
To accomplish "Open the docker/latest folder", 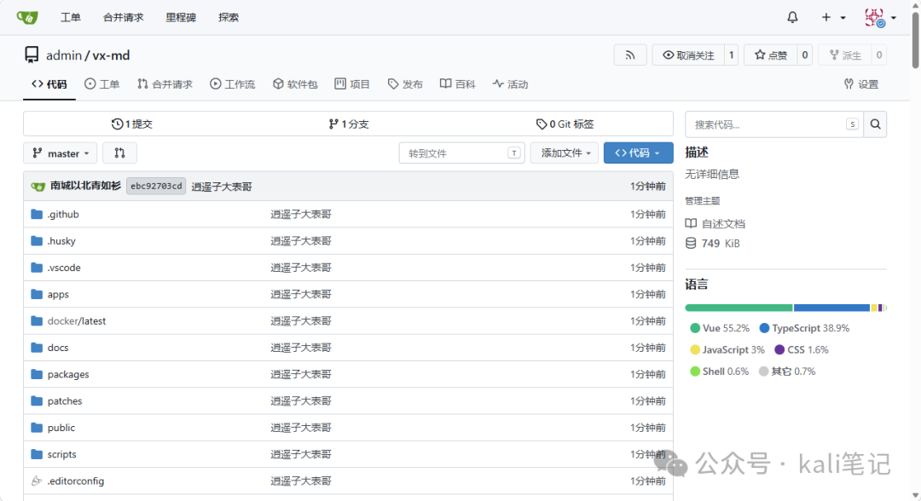I will [77, 321].
